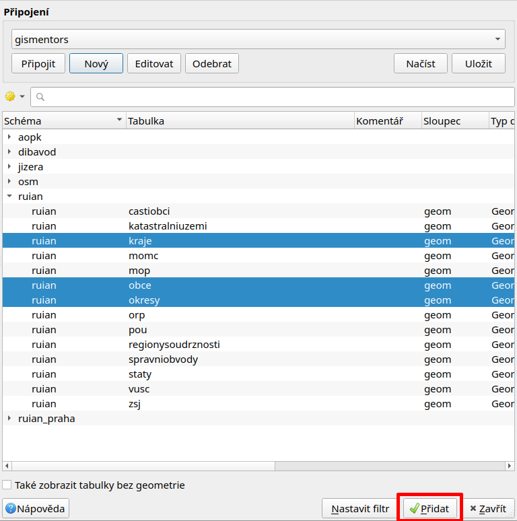Click horizontal scrollbar left arrow
Viewport: 517px width, 521px height.
[x=7, y=466]
